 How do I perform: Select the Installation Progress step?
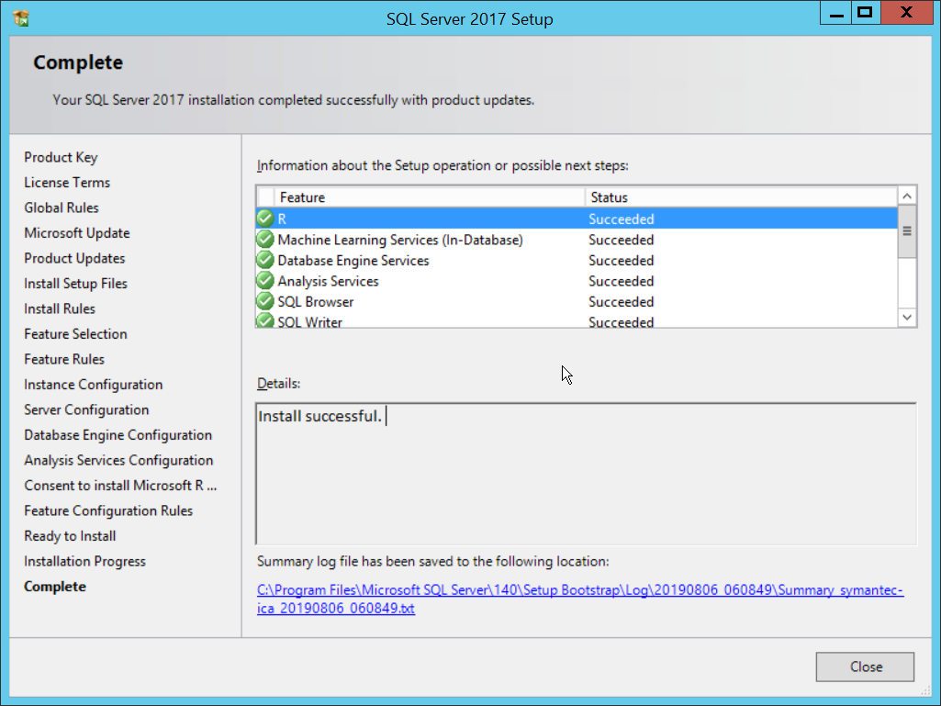click(x=84, y=561)
